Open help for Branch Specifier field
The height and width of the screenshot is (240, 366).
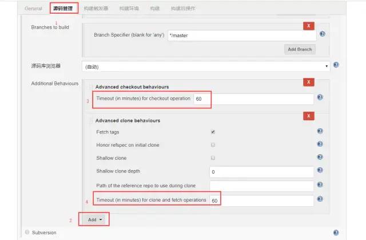323,34
